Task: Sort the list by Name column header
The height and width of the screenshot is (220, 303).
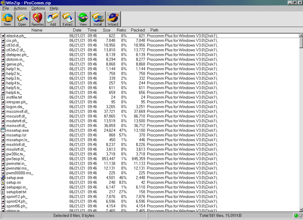Action: [37, 30]
